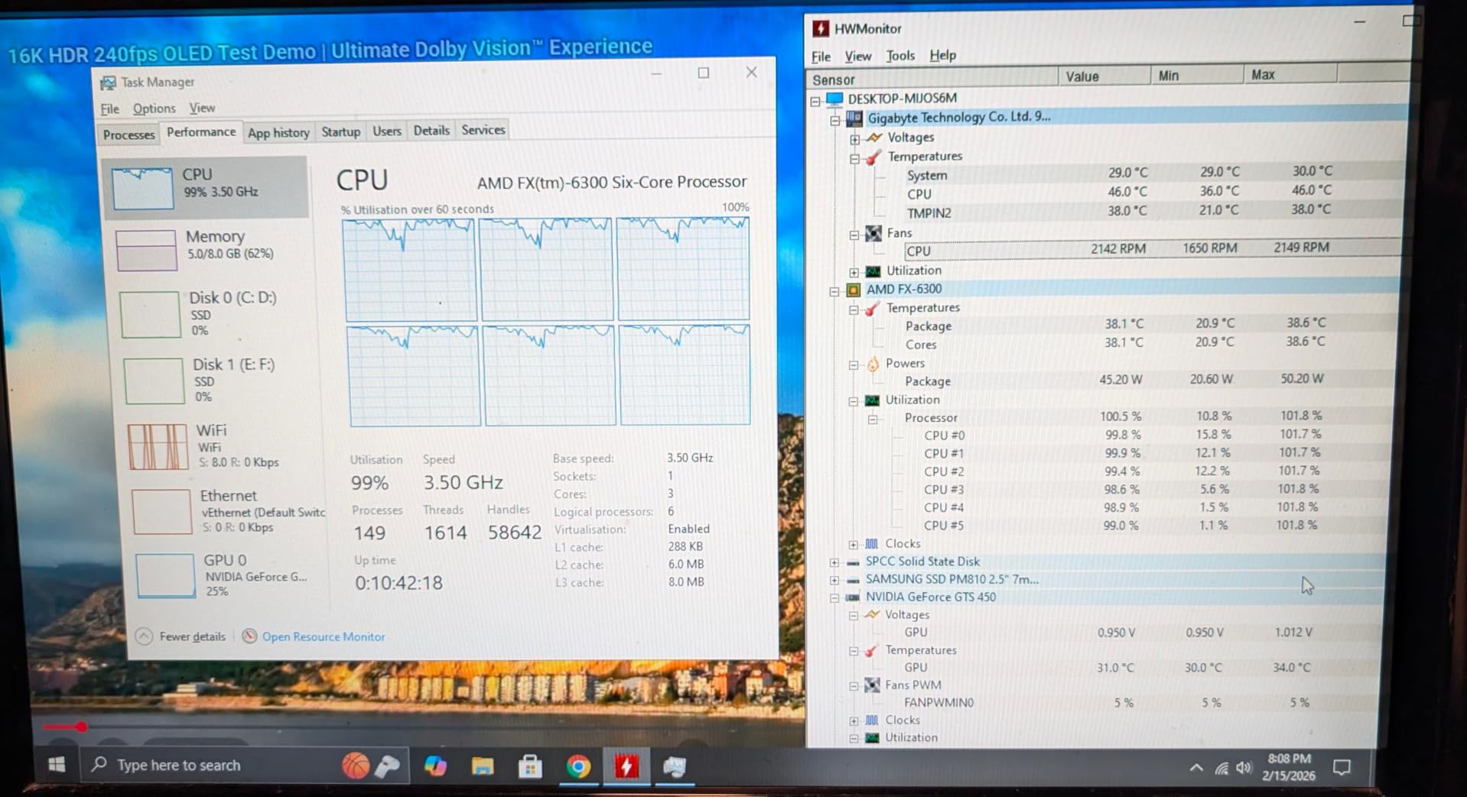Open the Options menu in Task Manager
This screenshot has width=1467, height=797.
[154, 109]
